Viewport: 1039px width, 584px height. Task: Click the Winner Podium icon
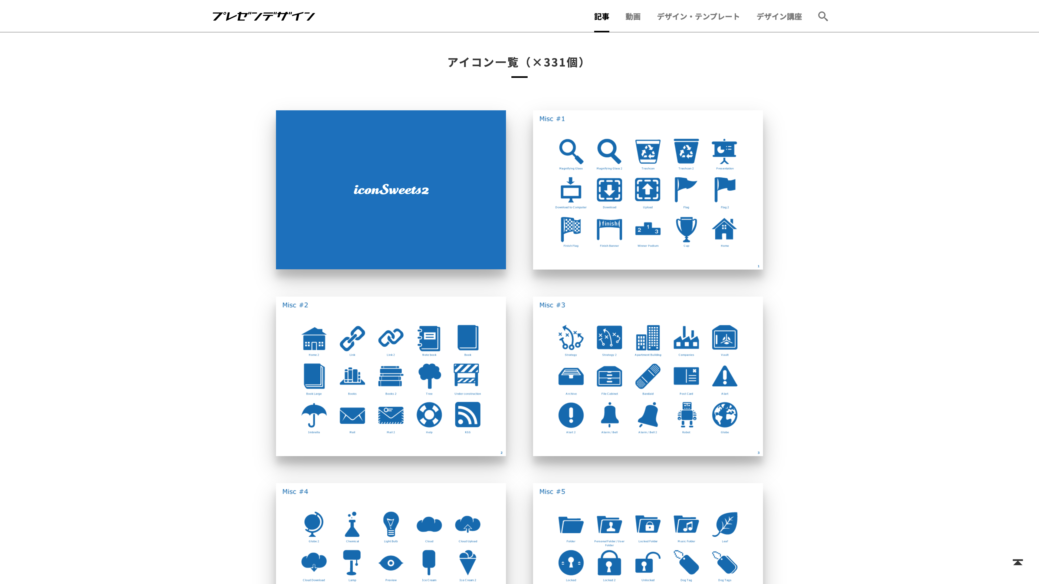click(x=648, y=229)
